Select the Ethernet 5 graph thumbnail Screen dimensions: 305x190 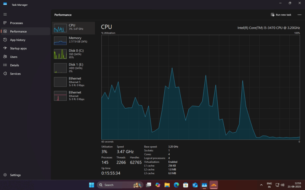point(60,82)
